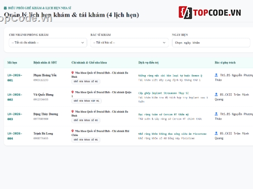
Task: Click patient name Trịnh Bá Long
Action: 43,134
